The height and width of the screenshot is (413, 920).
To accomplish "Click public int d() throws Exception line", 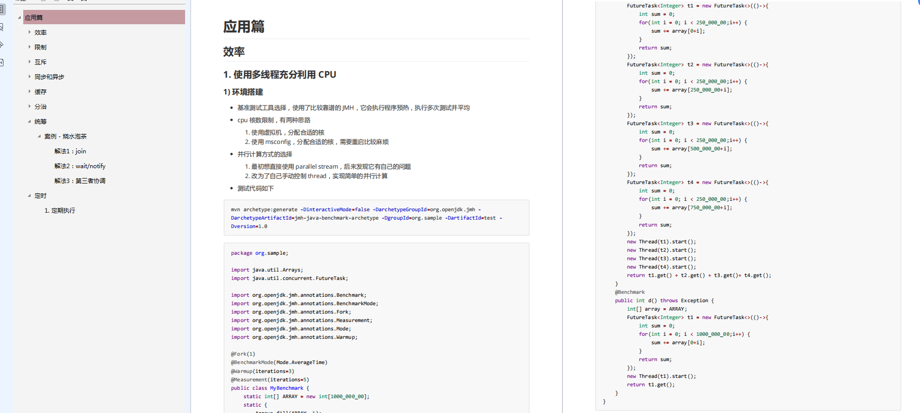I will pos(665,300).
